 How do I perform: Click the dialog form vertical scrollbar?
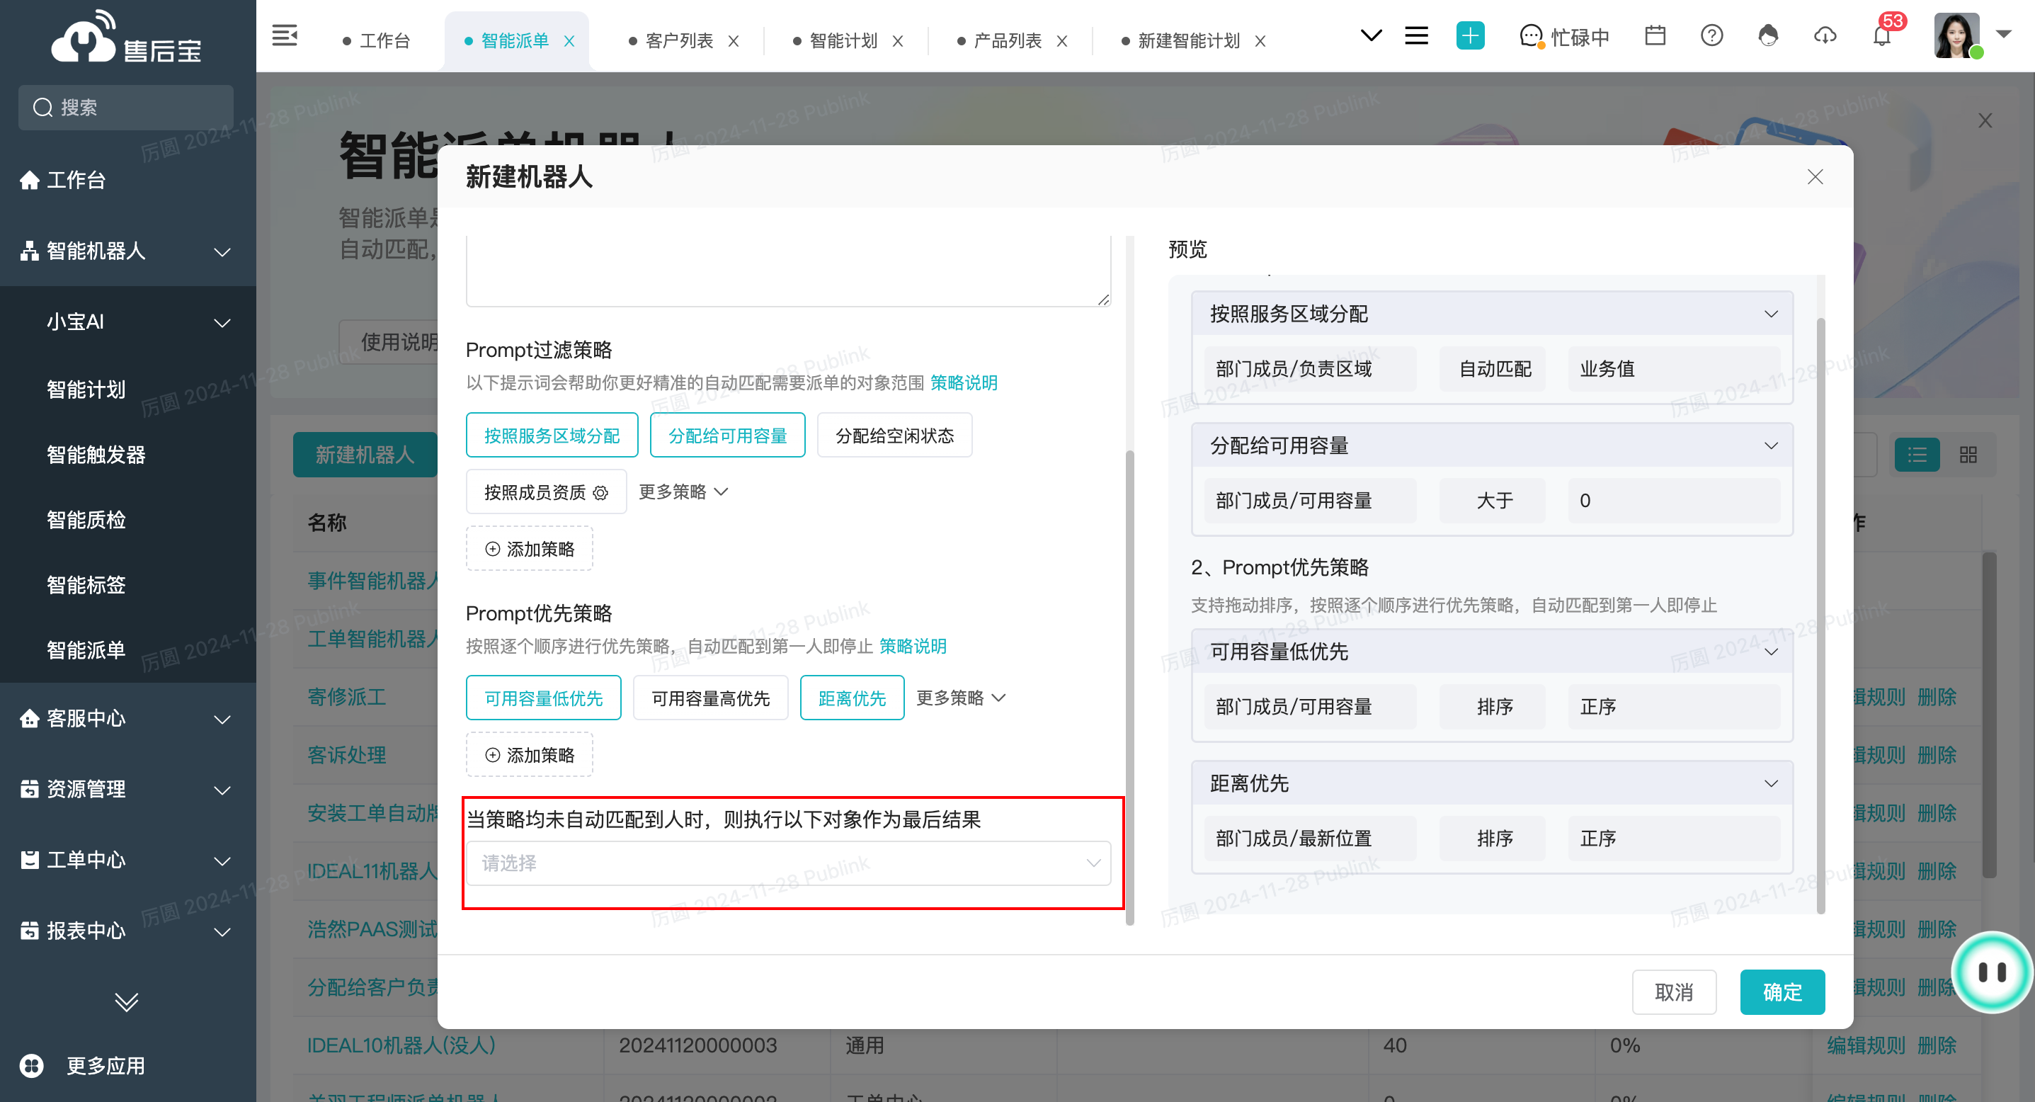point(1129,687)
